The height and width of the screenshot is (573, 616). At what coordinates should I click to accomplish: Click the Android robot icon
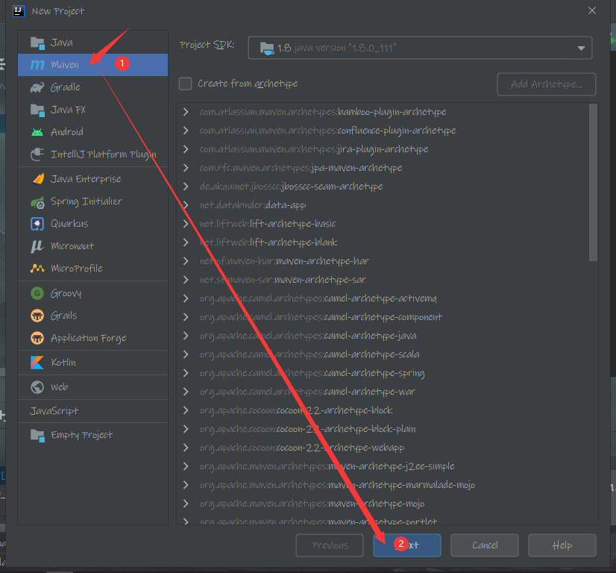(x=37, y=132)
